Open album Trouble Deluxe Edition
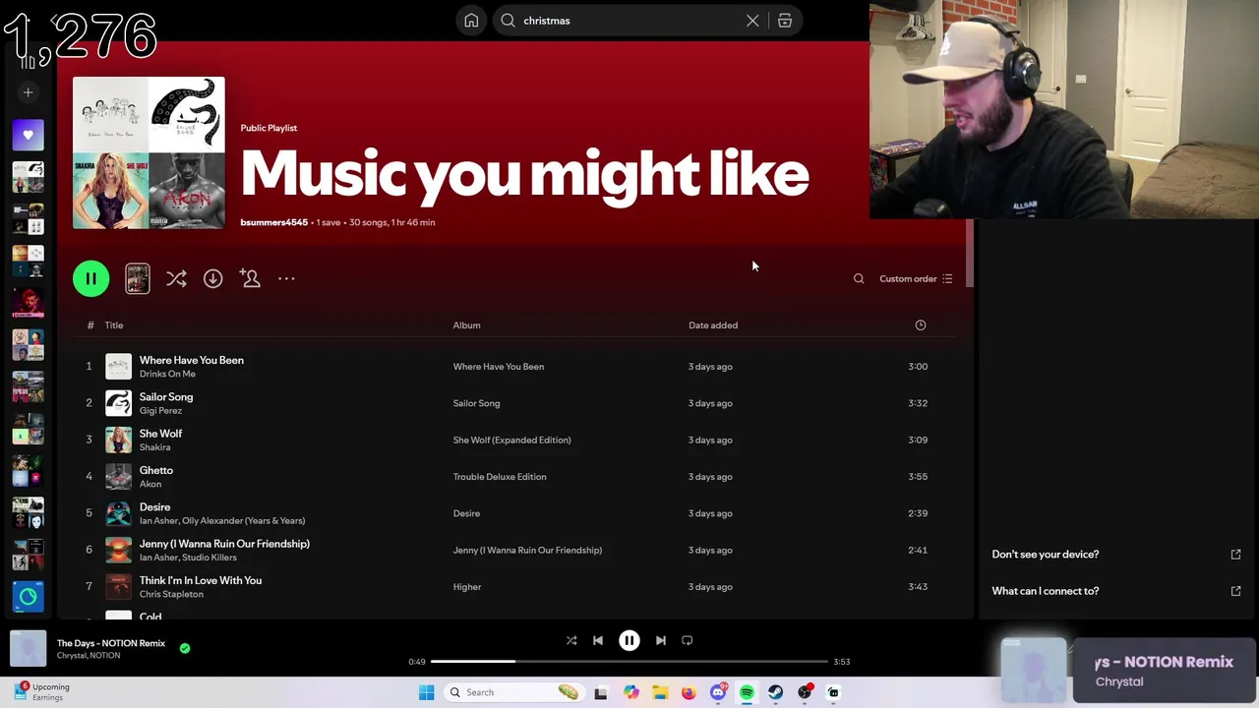Image resolution: width=1259 pixels, height=708 pixels. [x=500, y=477]
